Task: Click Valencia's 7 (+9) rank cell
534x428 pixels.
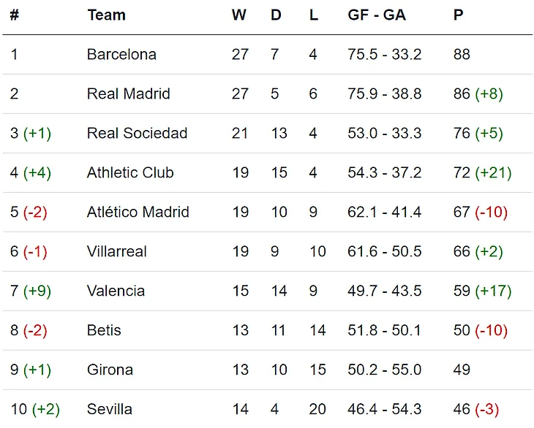Action: 31,291
